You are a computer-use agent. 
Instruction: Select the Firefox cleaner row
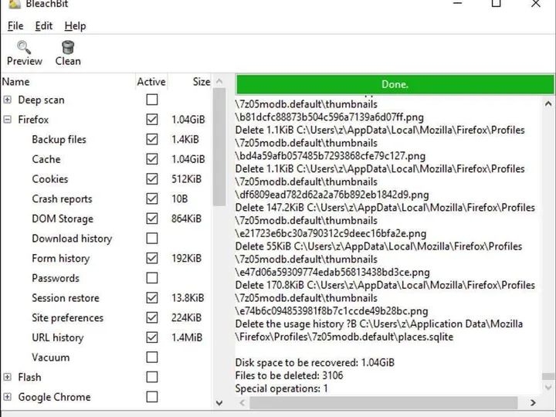click(107, 120)
